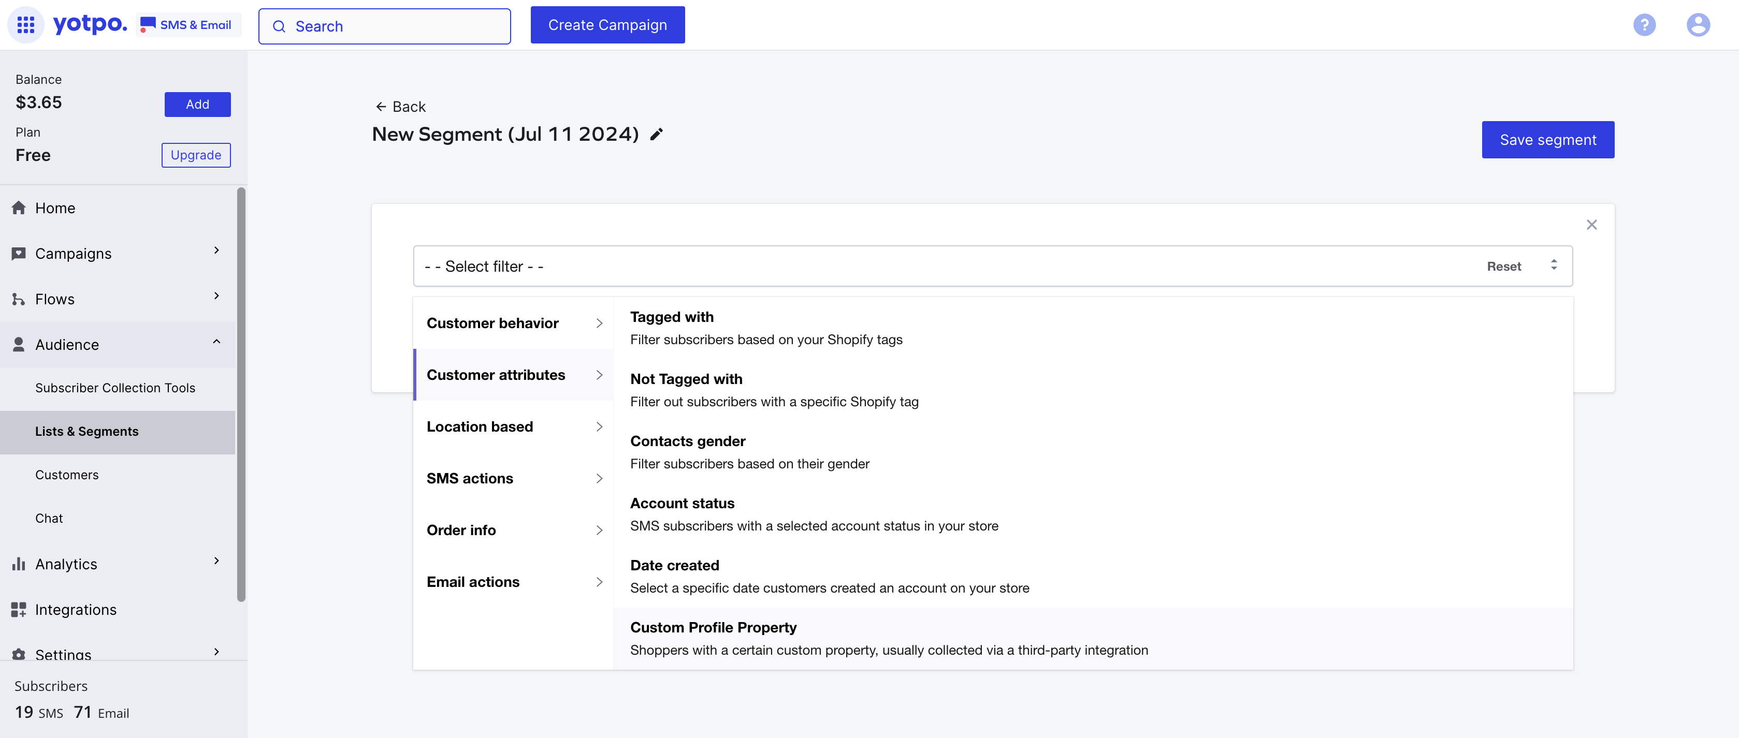Click the Back link
The height and width of the screenshot is (738, 1739).
[x=401, y=107]
